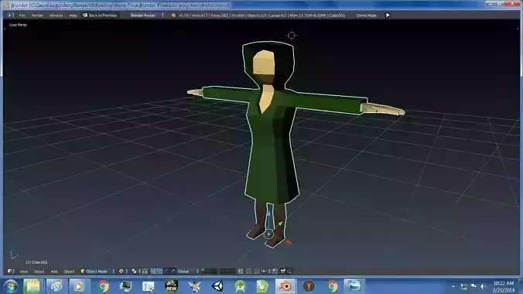
Task: Click the Back to Previous button
Action: coord(100,15)
